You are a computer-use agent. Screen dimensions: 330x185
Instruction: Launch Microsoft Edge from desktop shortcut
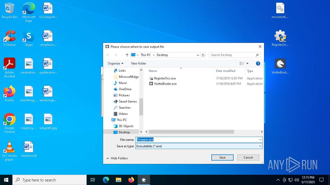click(29, 12)
